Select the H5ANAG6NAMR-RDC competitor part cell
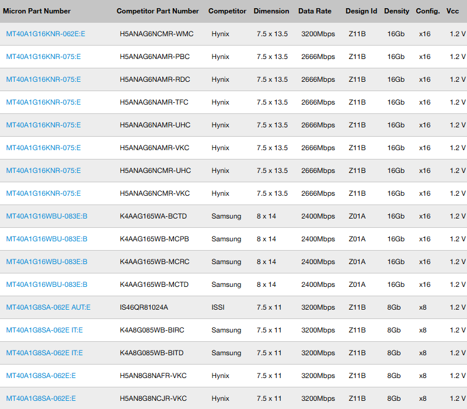The width and height of the screenshot is (467, 409). pyautogui.click(x=155, y=79)
